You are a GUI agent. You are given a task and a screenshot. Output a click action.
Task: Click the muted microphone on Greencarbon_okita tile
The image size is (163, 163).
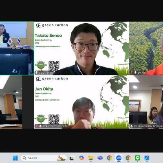36,126
